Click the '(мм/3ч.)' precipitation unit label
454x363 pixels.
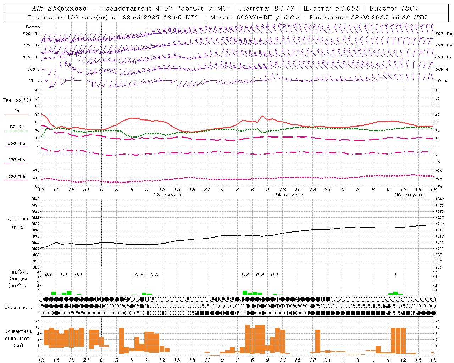pyautogui.click(x=18, y=272)
